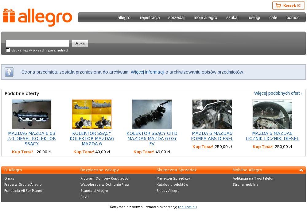This screenshot has height=213, width=307.
Task: Click the Allegro logo
Action: [37, 17]
